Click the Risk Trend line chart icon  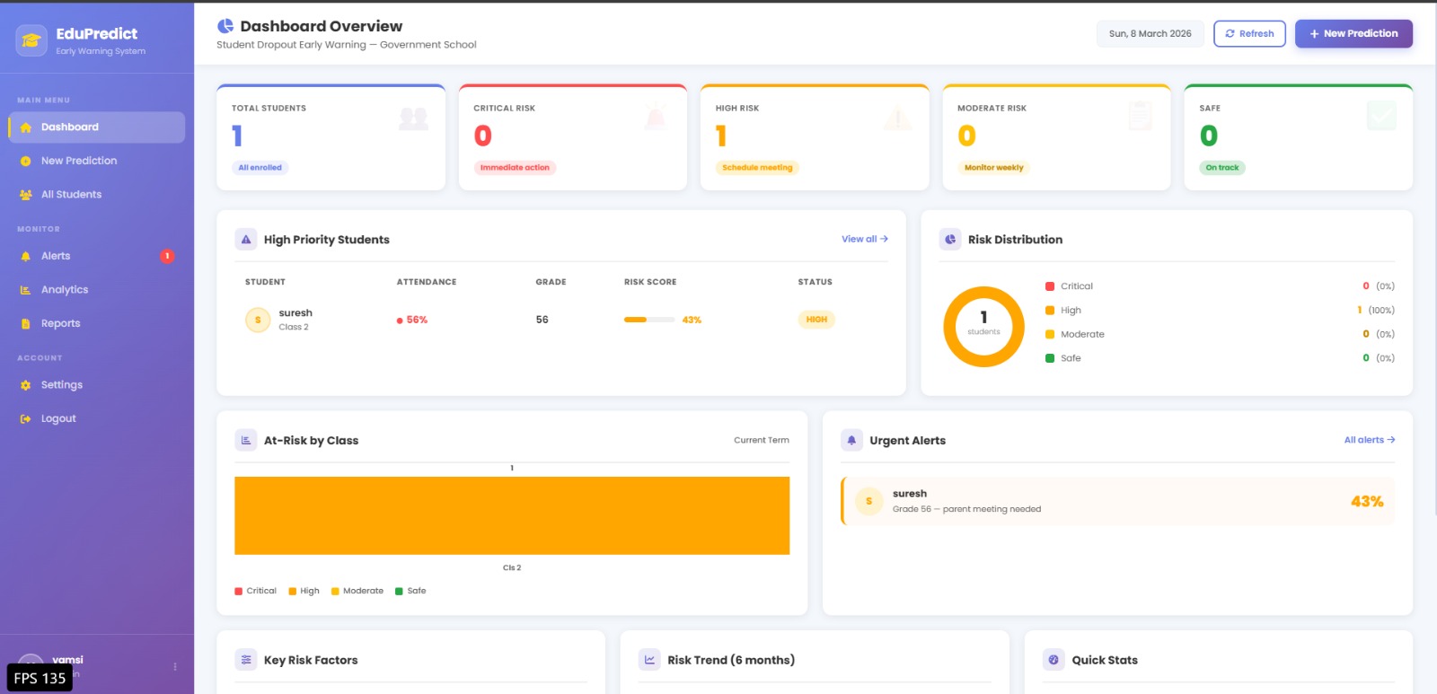[x=649, y=660]
